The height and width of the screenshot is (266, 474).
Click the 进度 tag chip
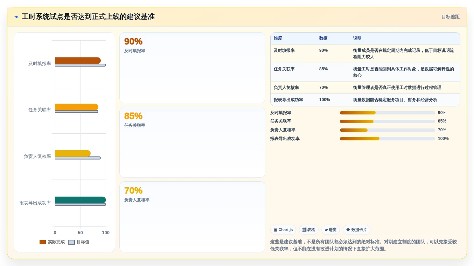tap(330, 230)
